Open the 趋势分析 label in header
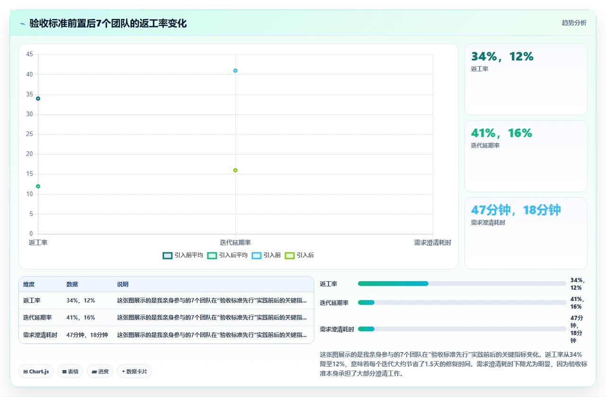 tap(574, 23)
